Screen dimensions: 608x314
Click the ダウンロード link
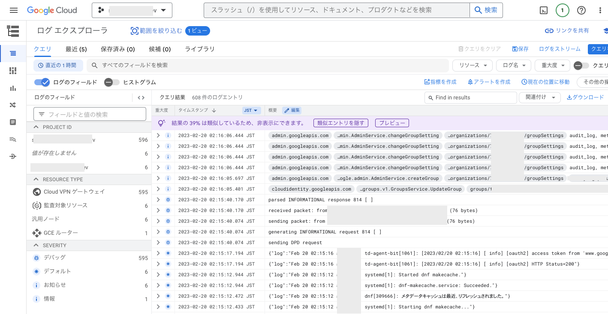585,98
